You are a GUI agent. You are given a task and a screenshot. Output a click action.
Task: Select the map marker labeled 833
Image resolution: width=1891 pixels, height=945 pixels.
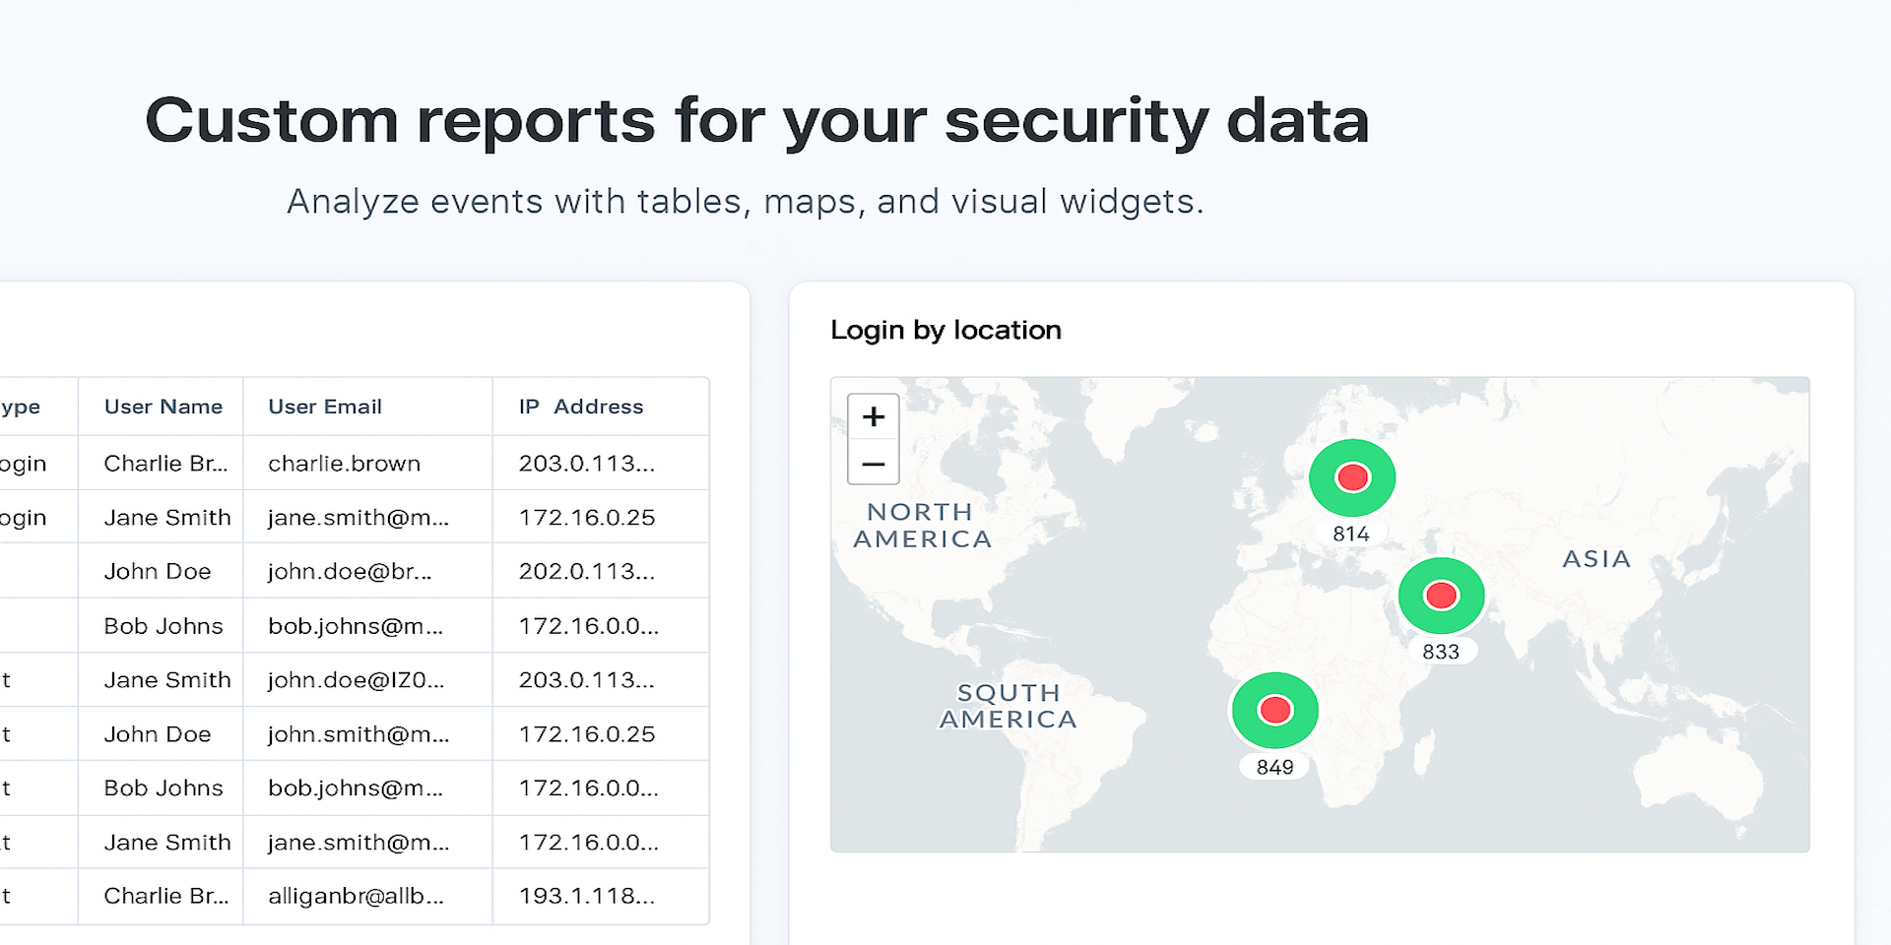pyautogui.click(x=1441, y=596)
